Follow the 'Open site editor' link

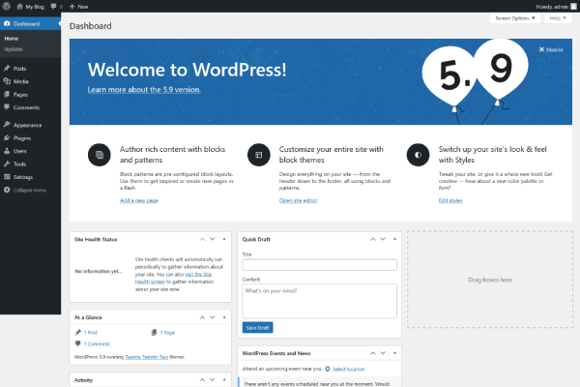point(299,200)
